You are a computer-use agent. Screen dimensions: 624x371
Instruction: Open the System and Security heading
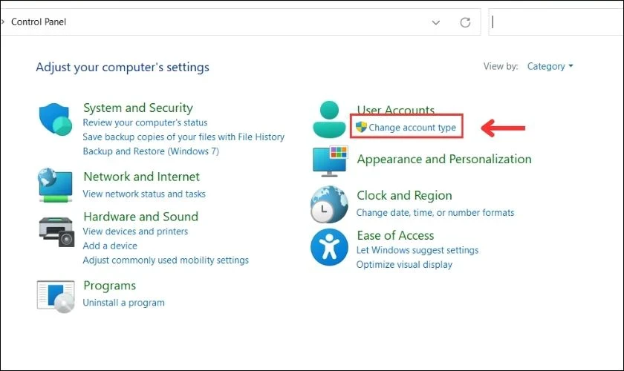(137, 108)
